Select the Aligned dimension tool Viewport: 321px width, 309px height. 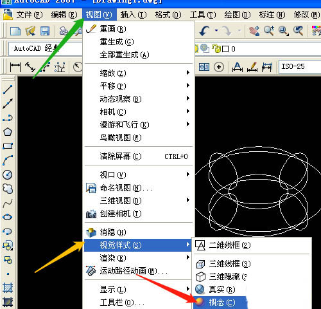click(x=30, y=67)
